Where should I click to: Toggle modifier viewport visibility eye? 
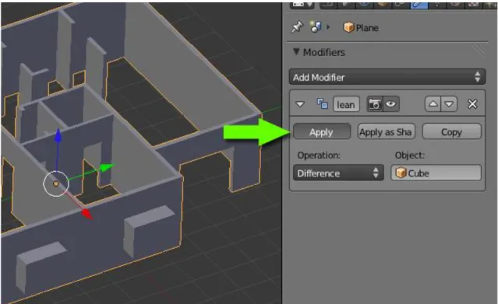391,104
